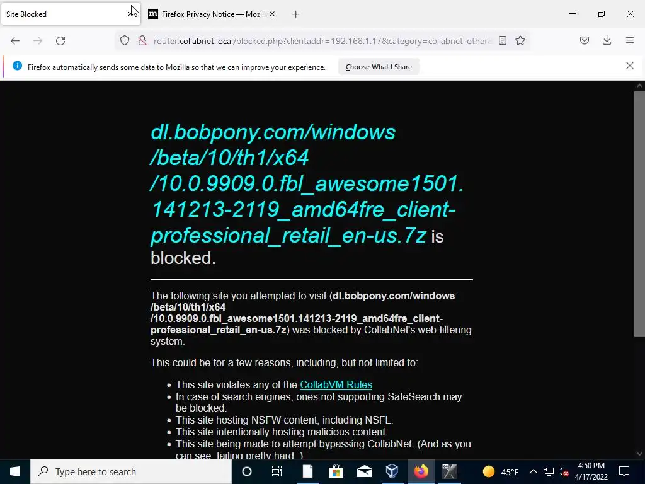Open the clock showing 4:50 PM

[591, 471]
